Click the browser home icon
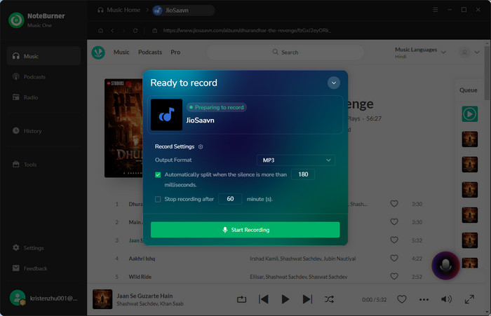The width and height of the screenshot is (491, 316). click(100, 31)
